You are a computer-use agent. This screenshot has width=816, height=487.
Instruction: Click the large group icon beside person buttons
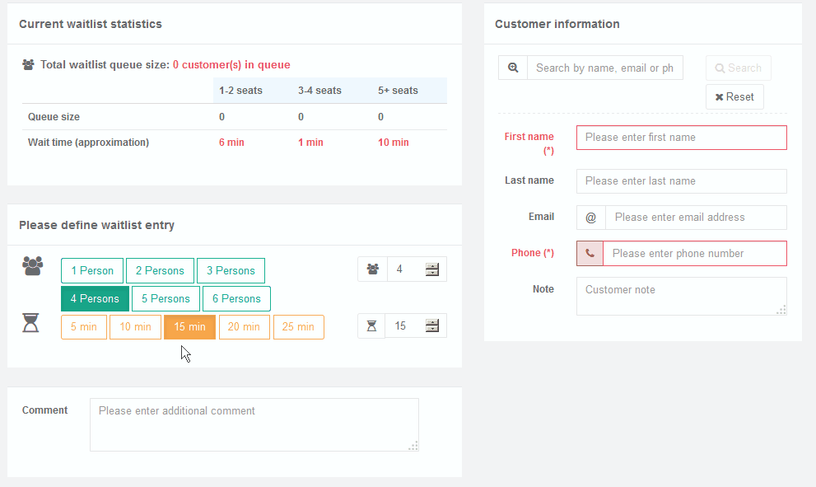coord(33,266)
